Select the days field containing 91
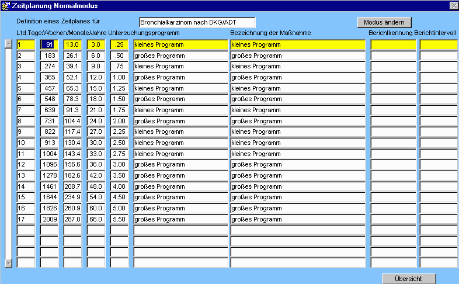 [x=49, y=44]
